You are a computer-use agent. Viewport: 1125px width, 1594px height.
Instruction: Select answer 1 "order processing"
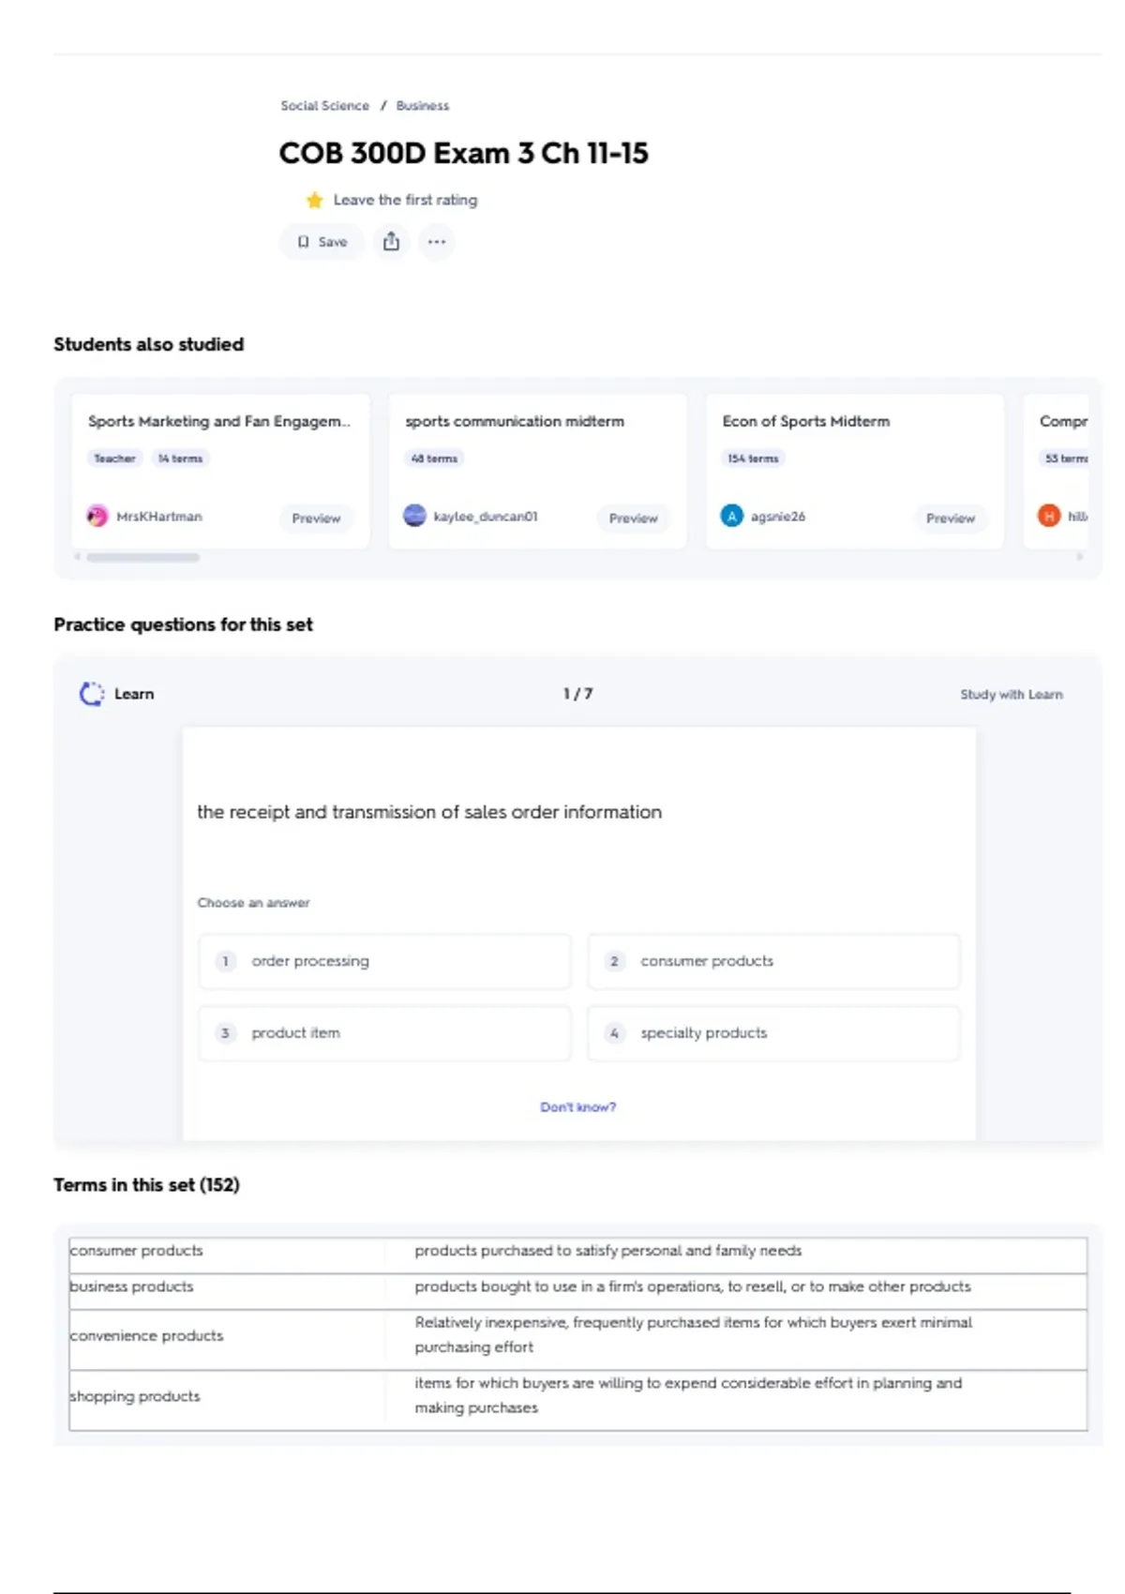(x=384, y=961)
